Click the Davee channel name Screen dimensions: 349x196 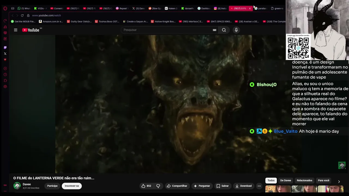[27, 184]
